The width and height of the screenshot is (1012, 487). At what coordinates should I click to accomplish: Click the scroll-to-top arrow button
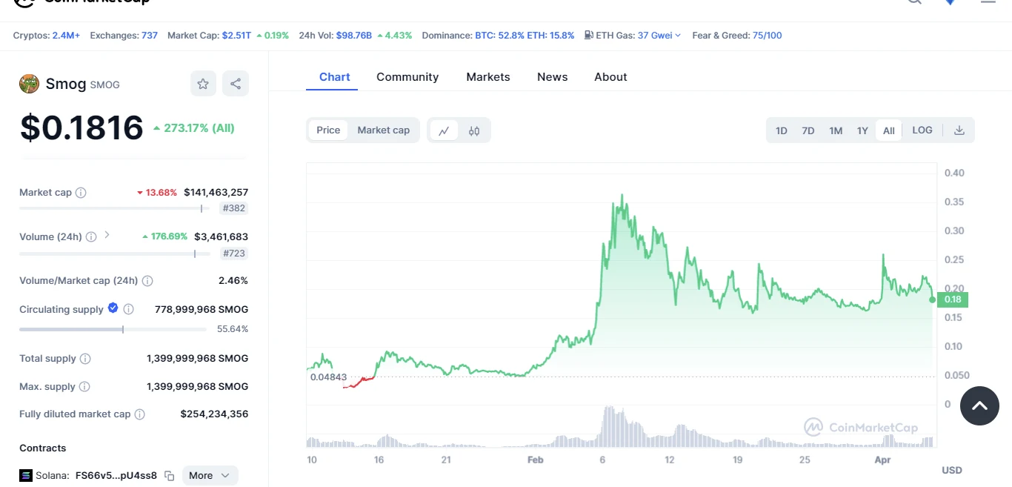[x=979, y=405]
